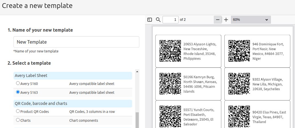Click QR code beside 946 Dominique Fort
Image resolution: width=295 pixels, height=128 pixels.
(x=239, y=51)
